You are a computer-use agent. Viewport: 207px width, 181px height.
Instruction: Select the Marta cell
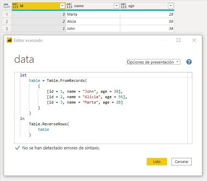tap(93, 14)
